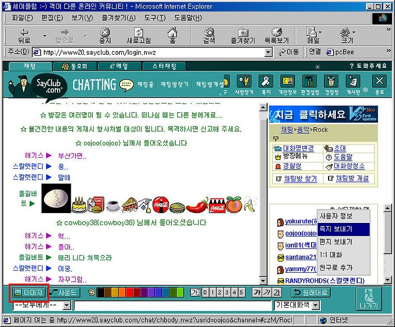Click the 이미지 image button
The image size is (395, 327).
click(x=28, y=292)
